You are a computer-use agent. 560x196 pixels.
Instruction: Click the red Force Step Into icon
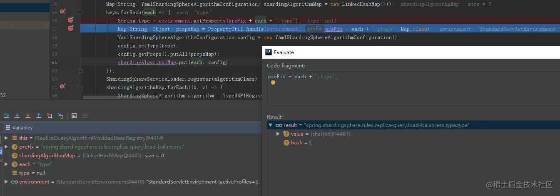(28, 115)
